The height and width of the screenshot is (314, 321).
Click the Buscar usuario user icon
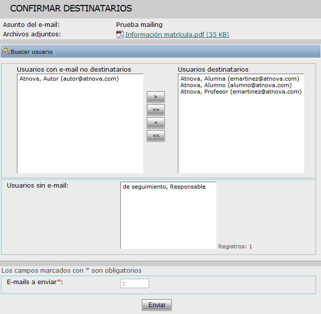[x=5, y=51]
